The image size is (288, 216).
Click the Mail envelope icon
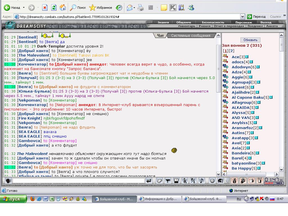[130, 8]
